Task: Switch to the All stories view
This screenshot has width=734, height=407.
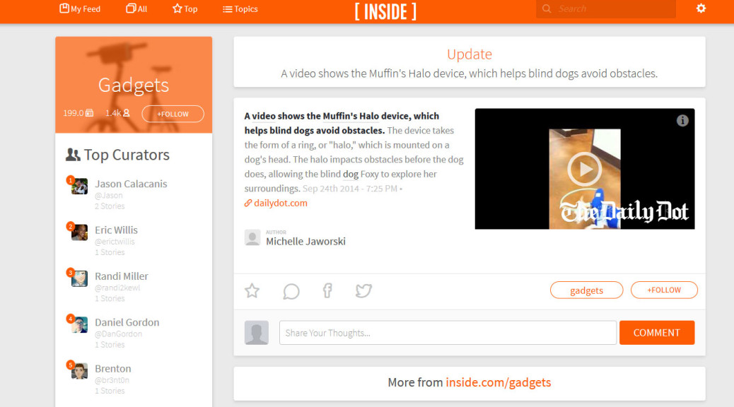Action: coord(136,9)
